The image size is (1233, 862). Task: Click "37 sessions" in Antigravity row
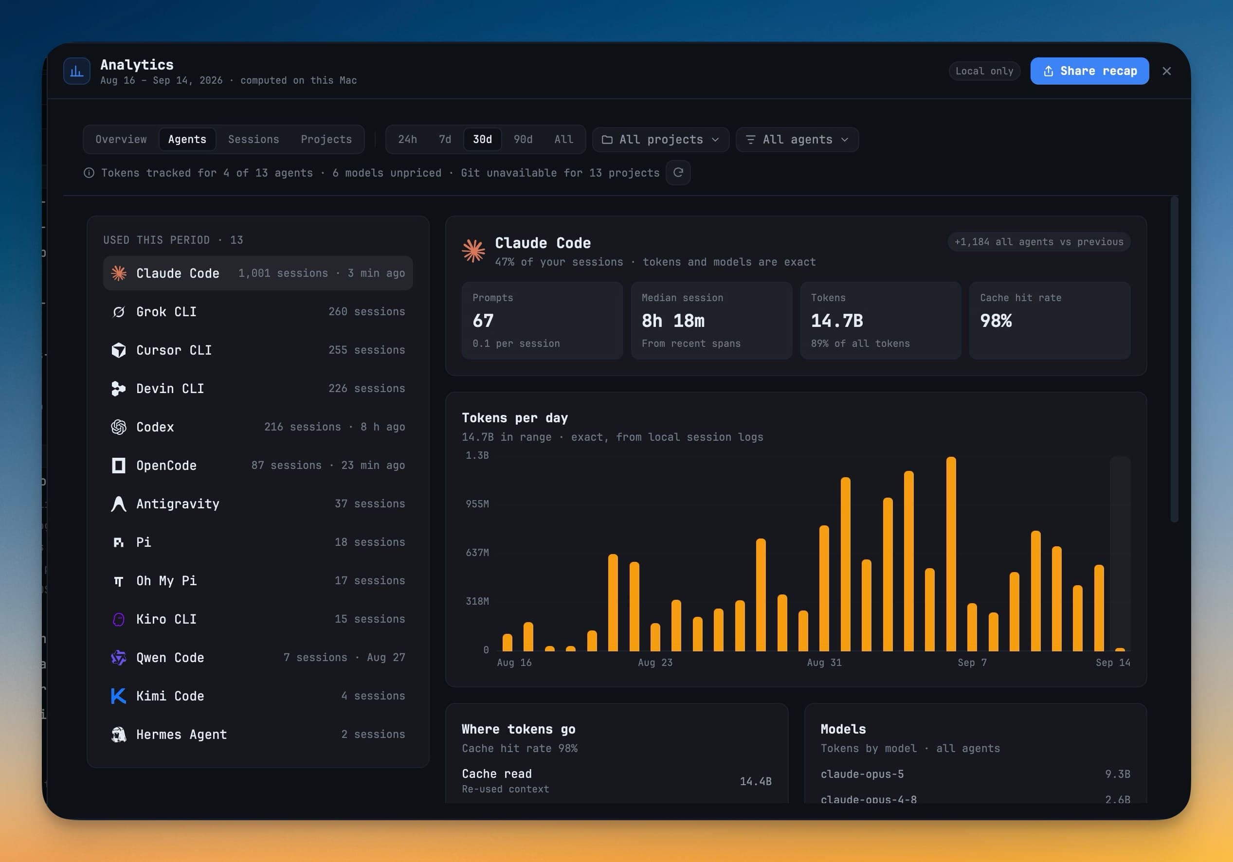click(x=370, y=504)
